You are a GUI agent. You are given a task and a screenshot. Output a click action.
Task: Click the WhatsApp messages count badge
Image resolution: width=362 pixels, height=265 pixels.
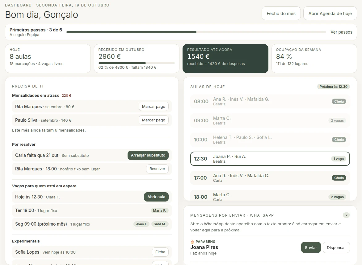tap(346, 215)
